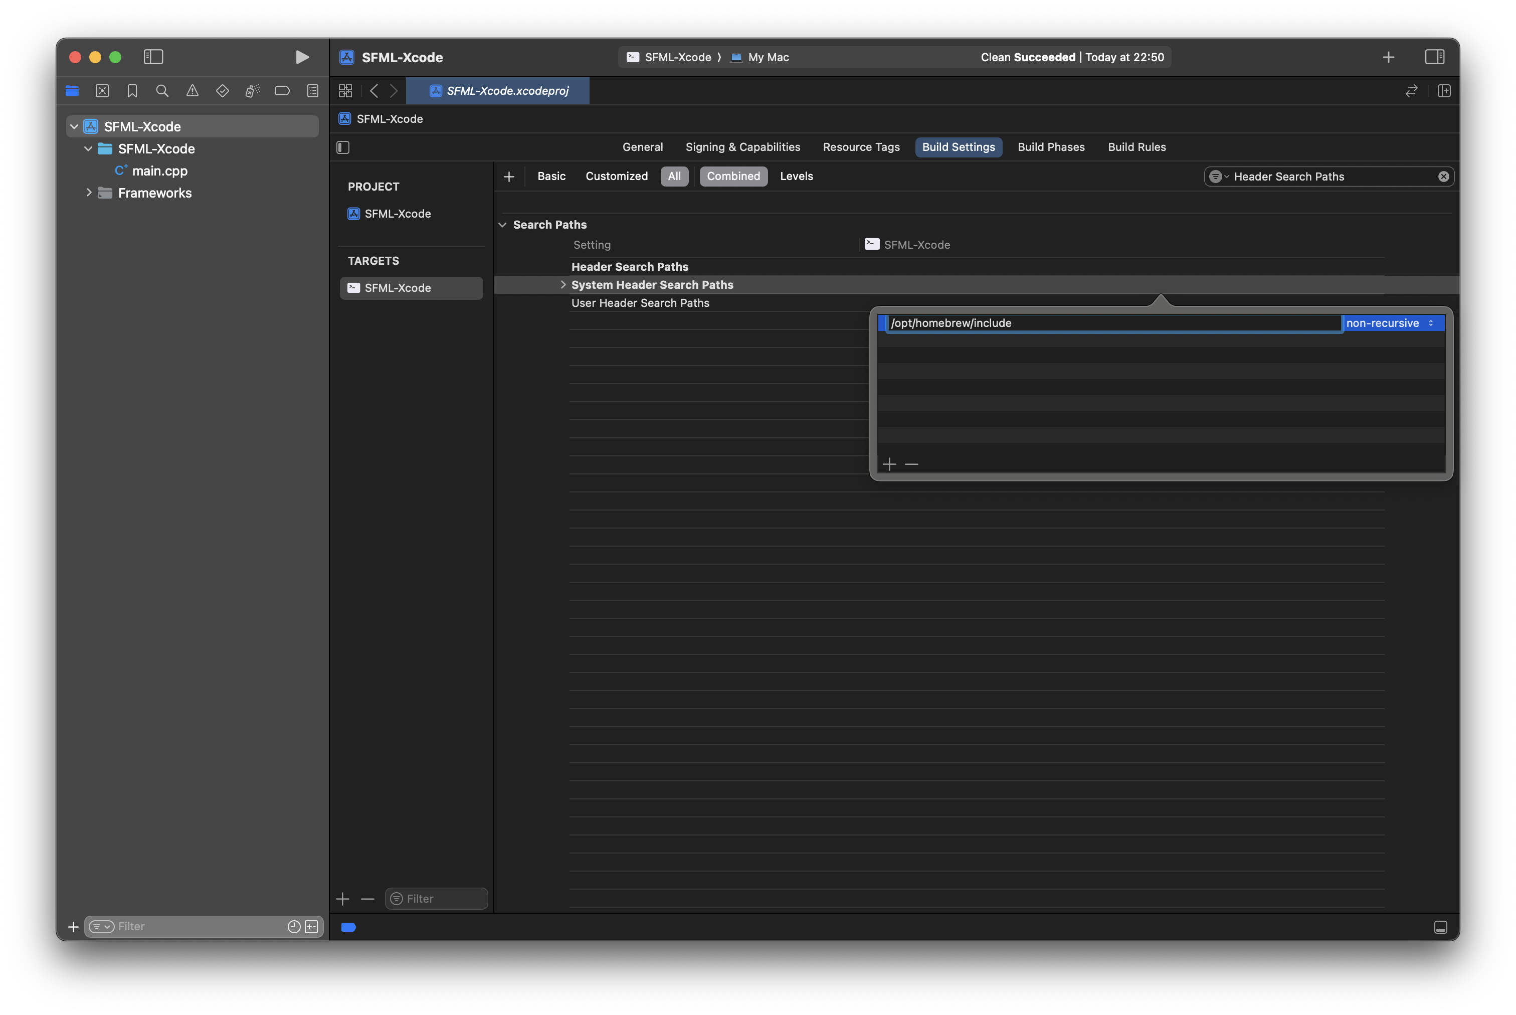Screen dimensions: 1516x1015
Task: Add a file with navigator plus button
Action: click(73, 926)
